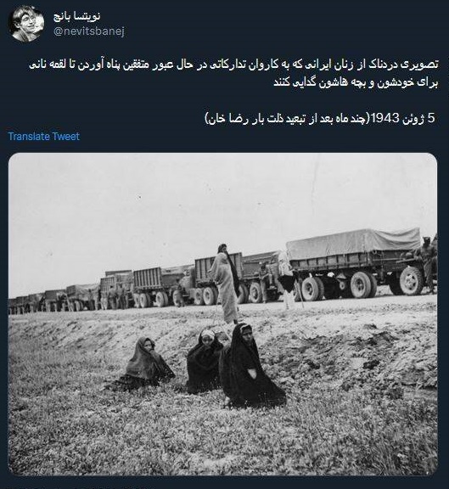
Task: Click the 1943 date in the tweet
Action: click(x=385, y=118)
